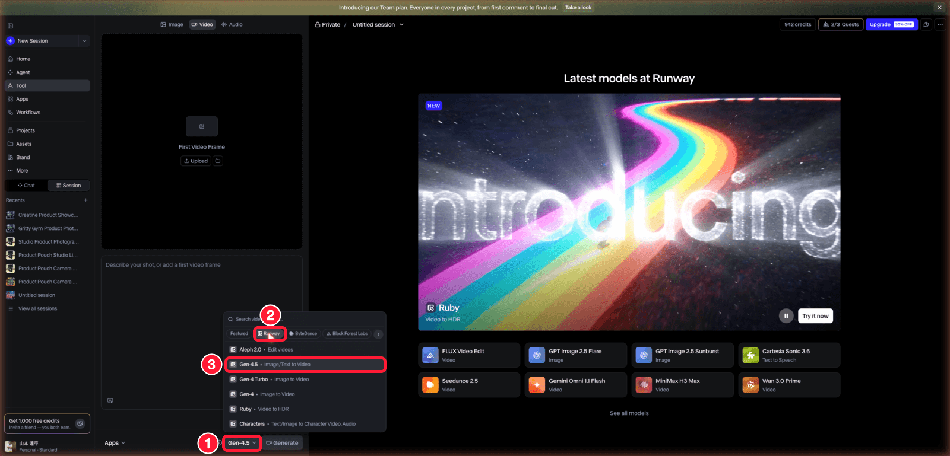This screenshot has width=950, height=456.
Task: Click the Search video models field
Action: coord(305,319)
